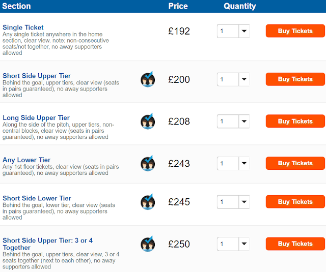The image size is (326, 272).
Task: Expand quantity selector for Short Side Upper Tier
Action: click(x=233, y=79)
